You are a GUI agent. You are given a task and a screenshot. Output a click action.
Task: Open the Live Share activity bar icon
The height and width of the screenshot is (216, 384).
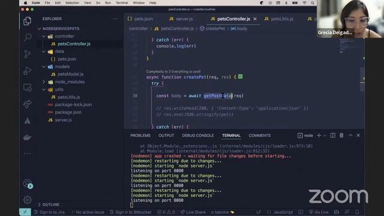(28, 104)
